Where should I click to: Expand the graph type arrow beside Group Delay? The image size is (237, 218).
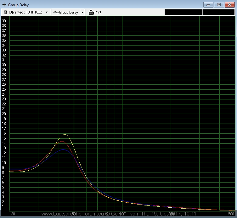tap(82, 12)
